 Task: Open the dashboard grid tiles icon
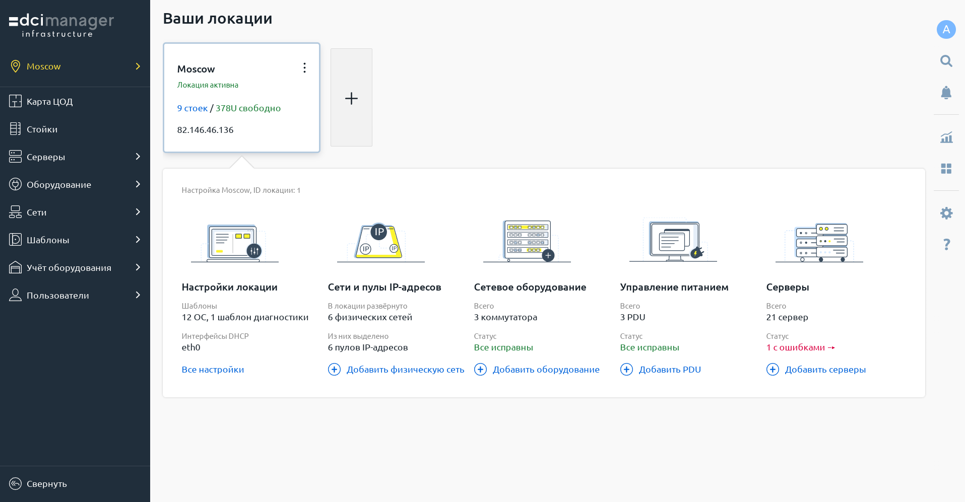point(946,169)
